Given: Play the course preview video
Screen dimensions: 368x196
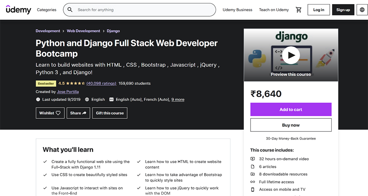Looking at the screenshot, I should tap(291, 55).
